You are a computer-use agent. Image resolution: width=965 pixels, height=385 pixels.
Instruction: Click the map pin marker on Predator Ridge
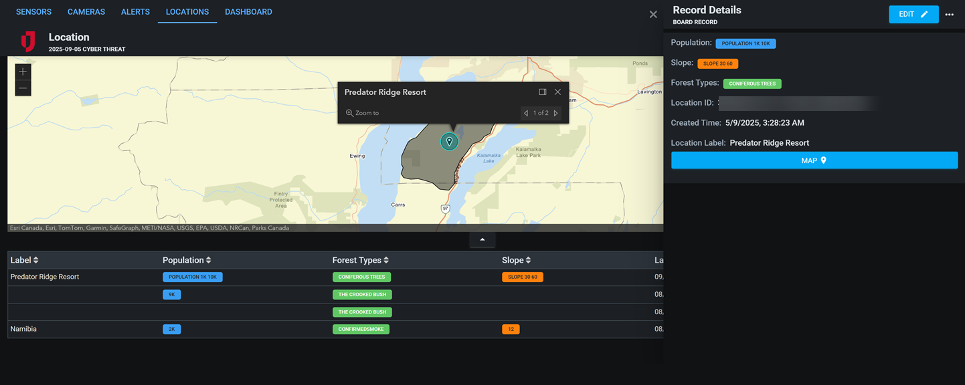coord(449,141)
